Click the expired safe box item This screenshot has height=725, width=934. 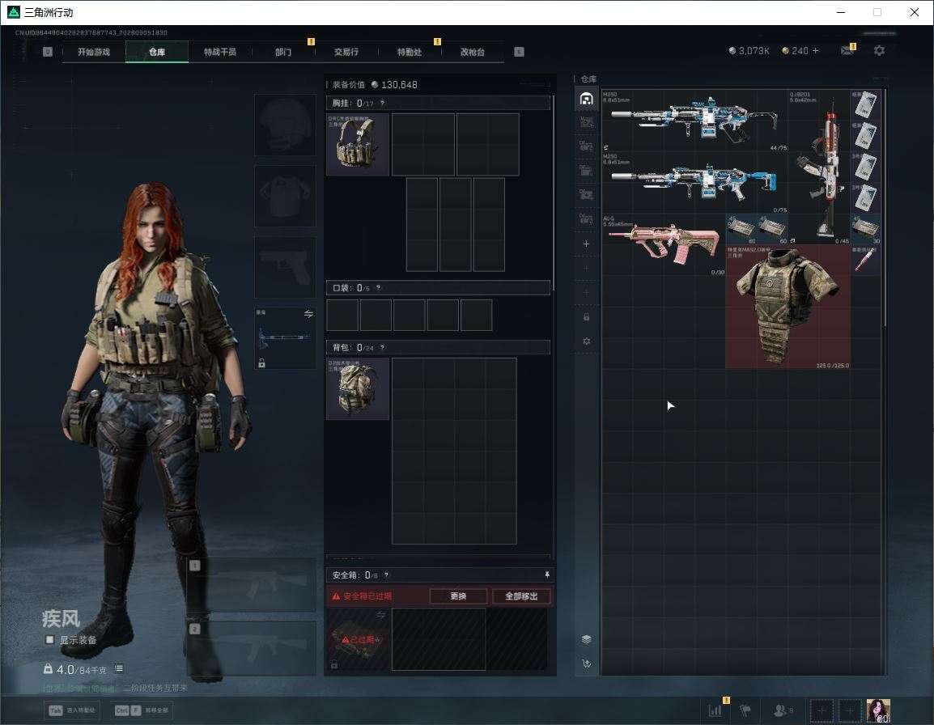pyautogui.click(x=359, y=639)
